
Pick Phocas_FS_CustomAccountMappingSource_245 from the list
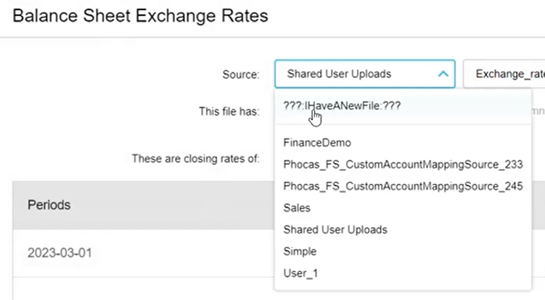[403, 186]
